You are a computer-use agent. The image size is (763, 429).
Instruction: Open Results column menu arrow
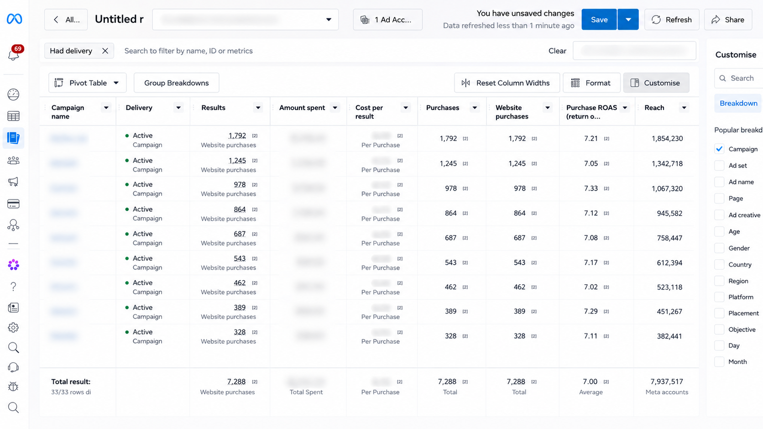click(x=258, y=108)
